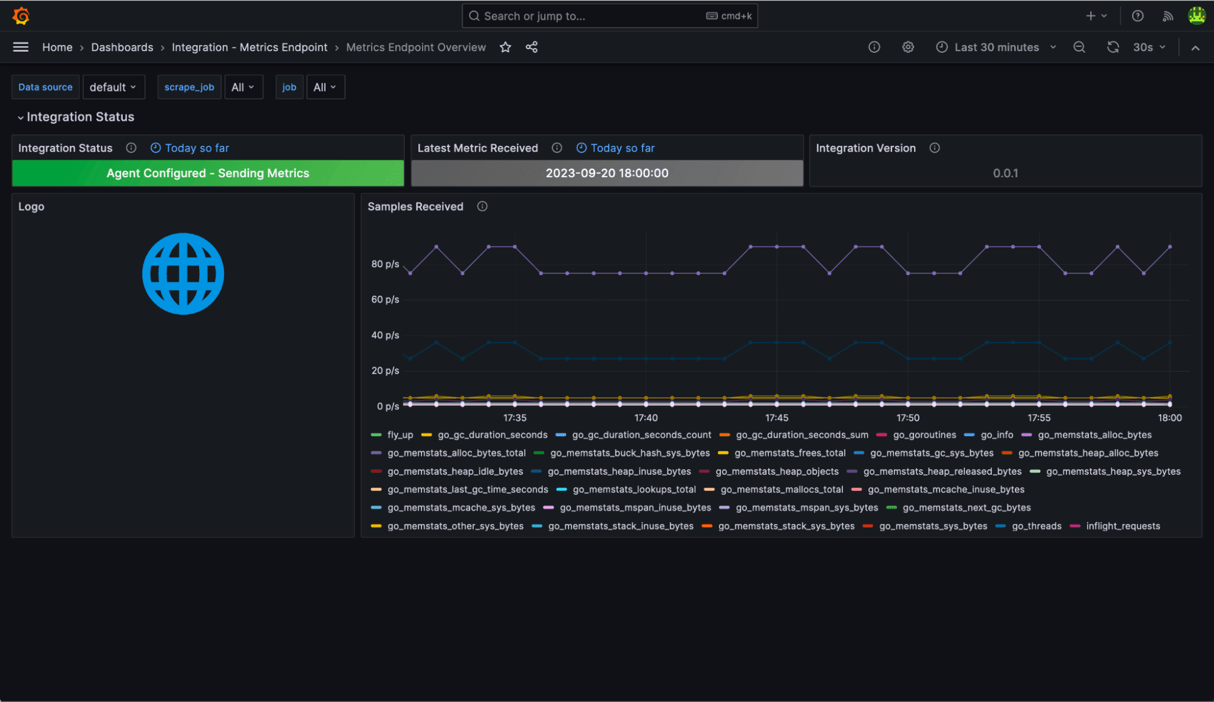Go to Home via the breadcrumb

(57, 47)
